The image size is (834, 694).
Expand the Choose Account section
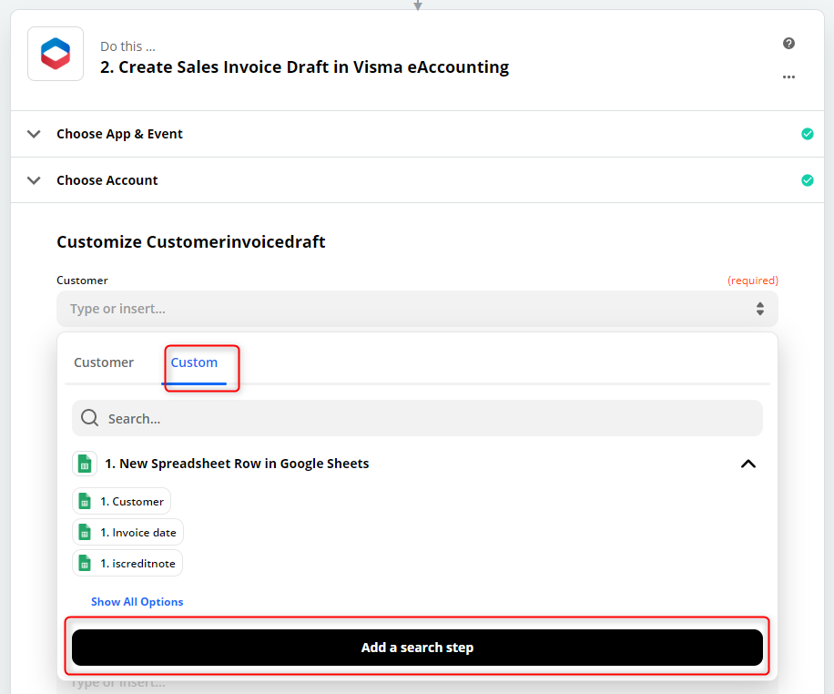click(35, 180)
